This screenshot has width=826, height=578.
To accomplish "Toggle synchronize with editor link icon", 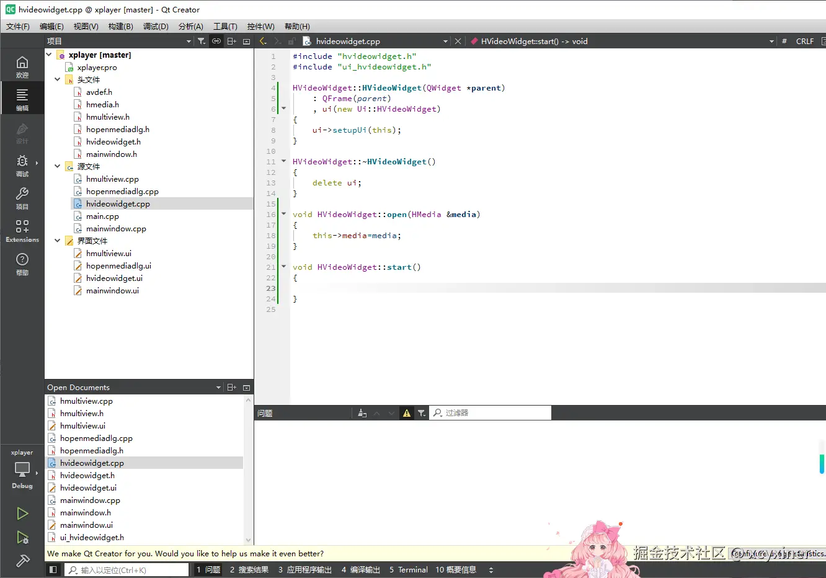I will (x=216, y=41).
